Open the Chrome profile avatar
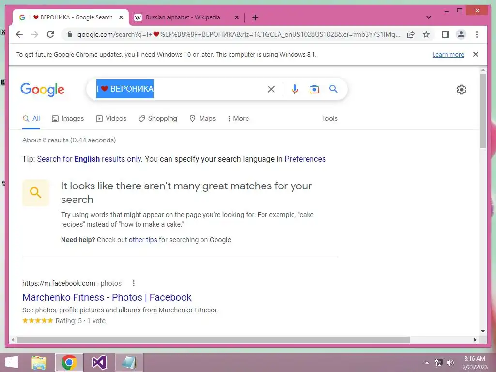This screenshot has width=496, height=372. tap(461, 34)
